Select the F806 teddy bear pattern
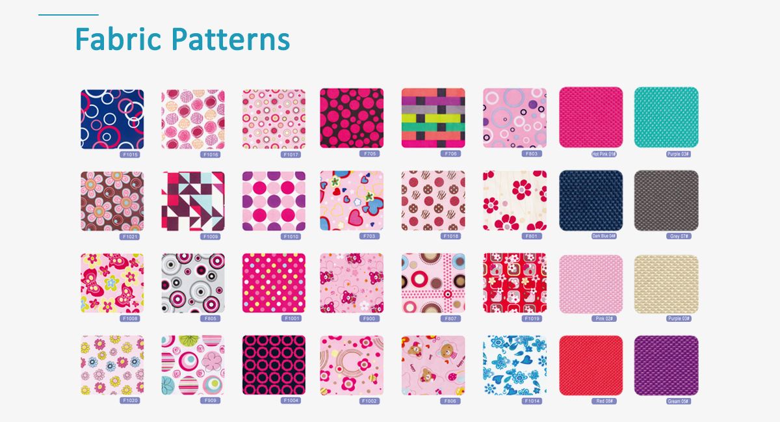 click(x=433, y=365)
